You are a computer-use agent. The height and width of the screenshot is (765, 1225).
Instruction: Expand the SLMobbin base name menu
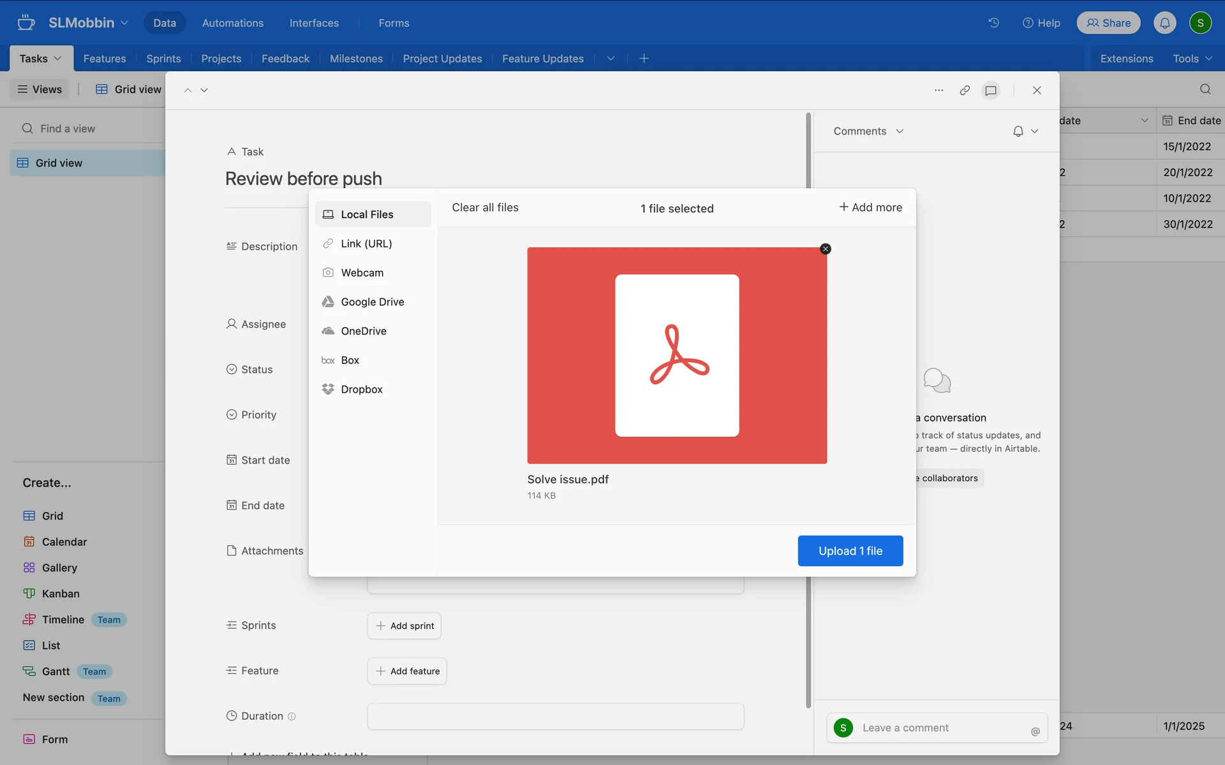88,23
